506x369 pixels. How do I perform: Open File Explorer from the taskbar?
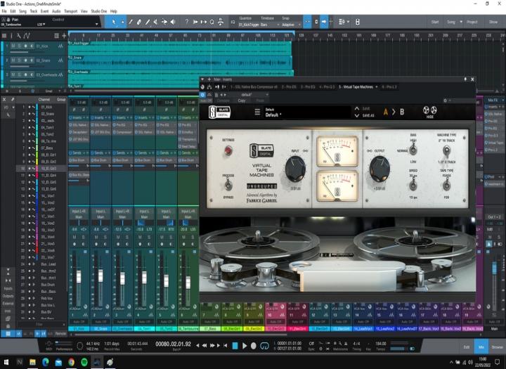coord(32,362)
